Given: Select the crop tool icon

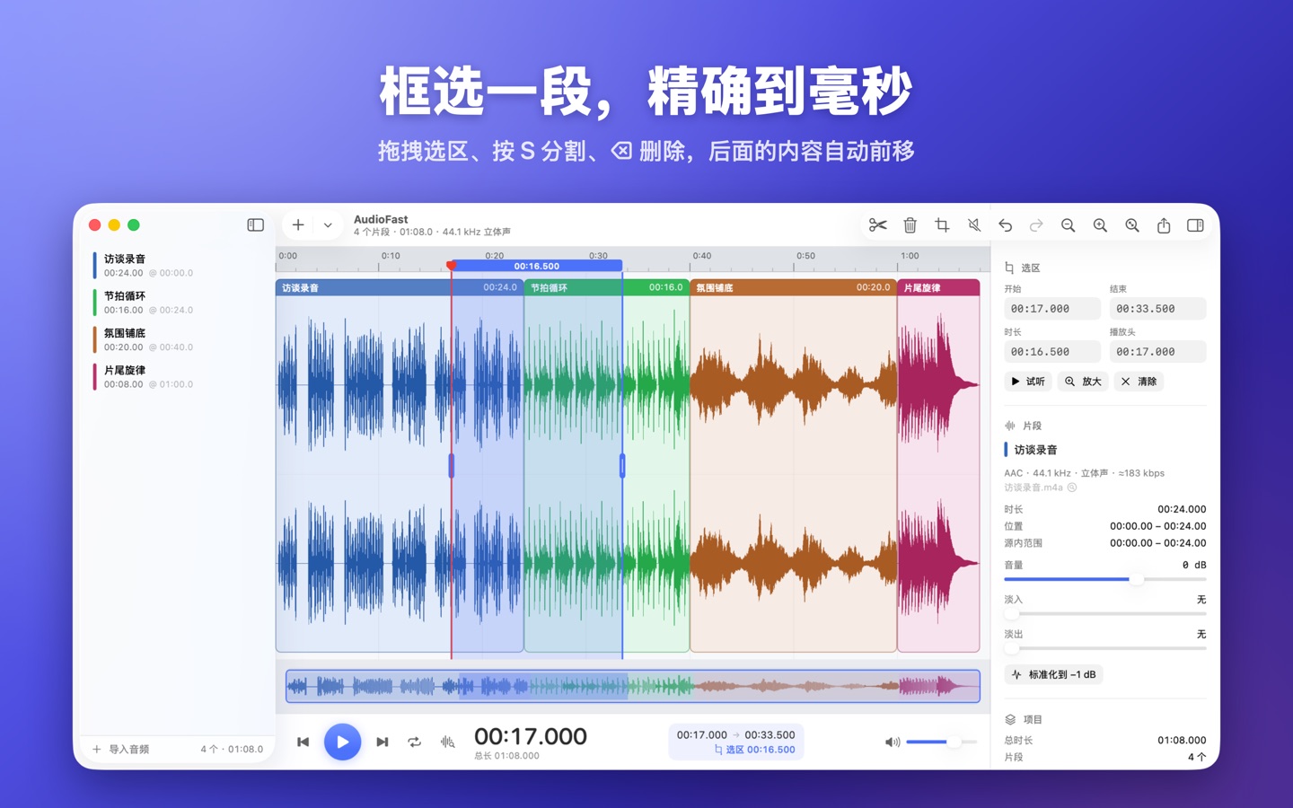Looking at the screenshot, I should click(942, 225).
